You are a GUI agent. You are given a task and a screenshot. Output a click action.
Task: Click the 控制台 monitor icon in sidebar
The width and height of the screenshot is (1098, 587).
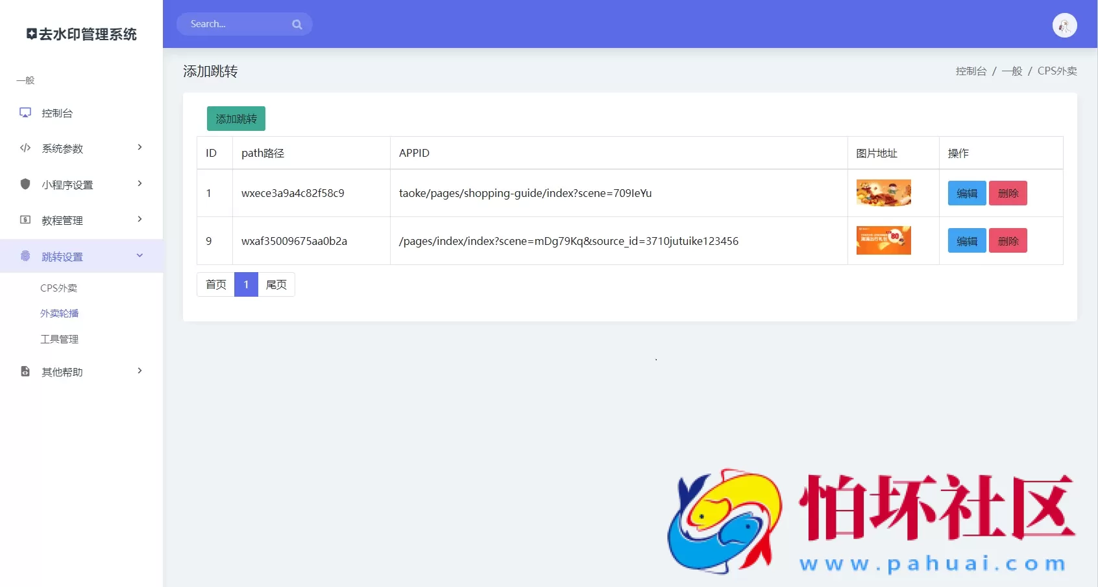tap(25, 113)
